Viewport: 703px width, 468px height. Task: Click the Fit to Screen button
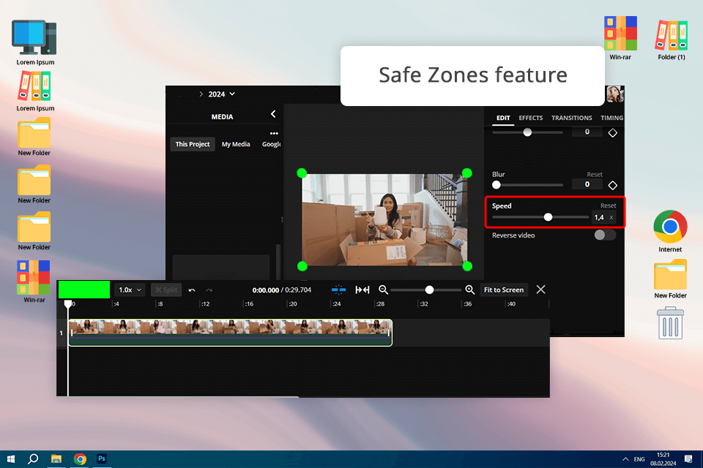[x=504, y=290]
